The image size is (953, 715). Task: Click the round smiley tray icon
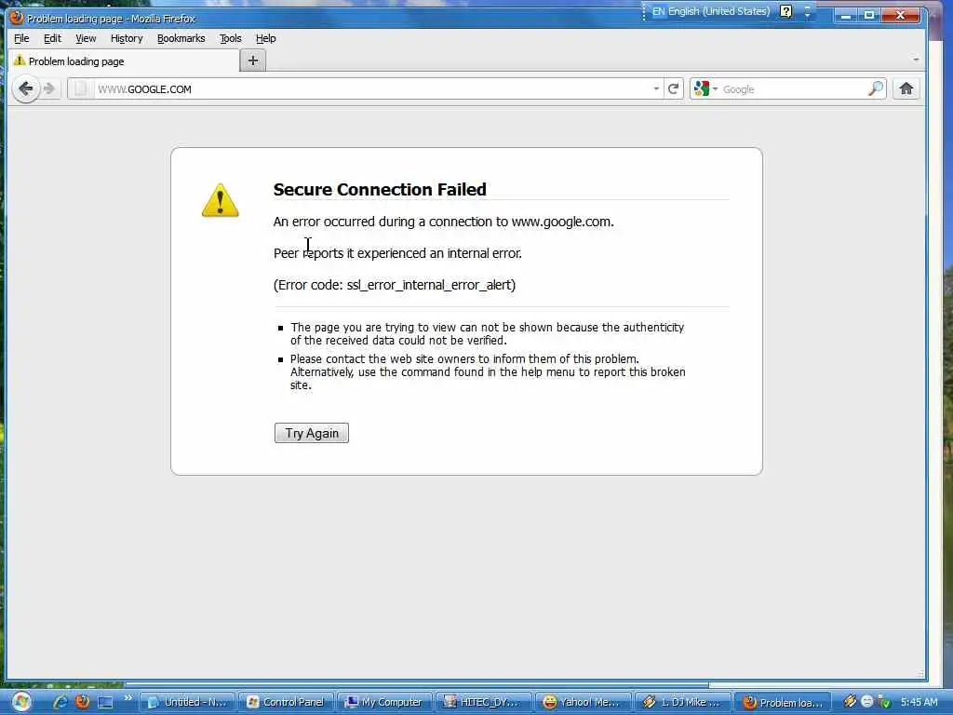867,702
